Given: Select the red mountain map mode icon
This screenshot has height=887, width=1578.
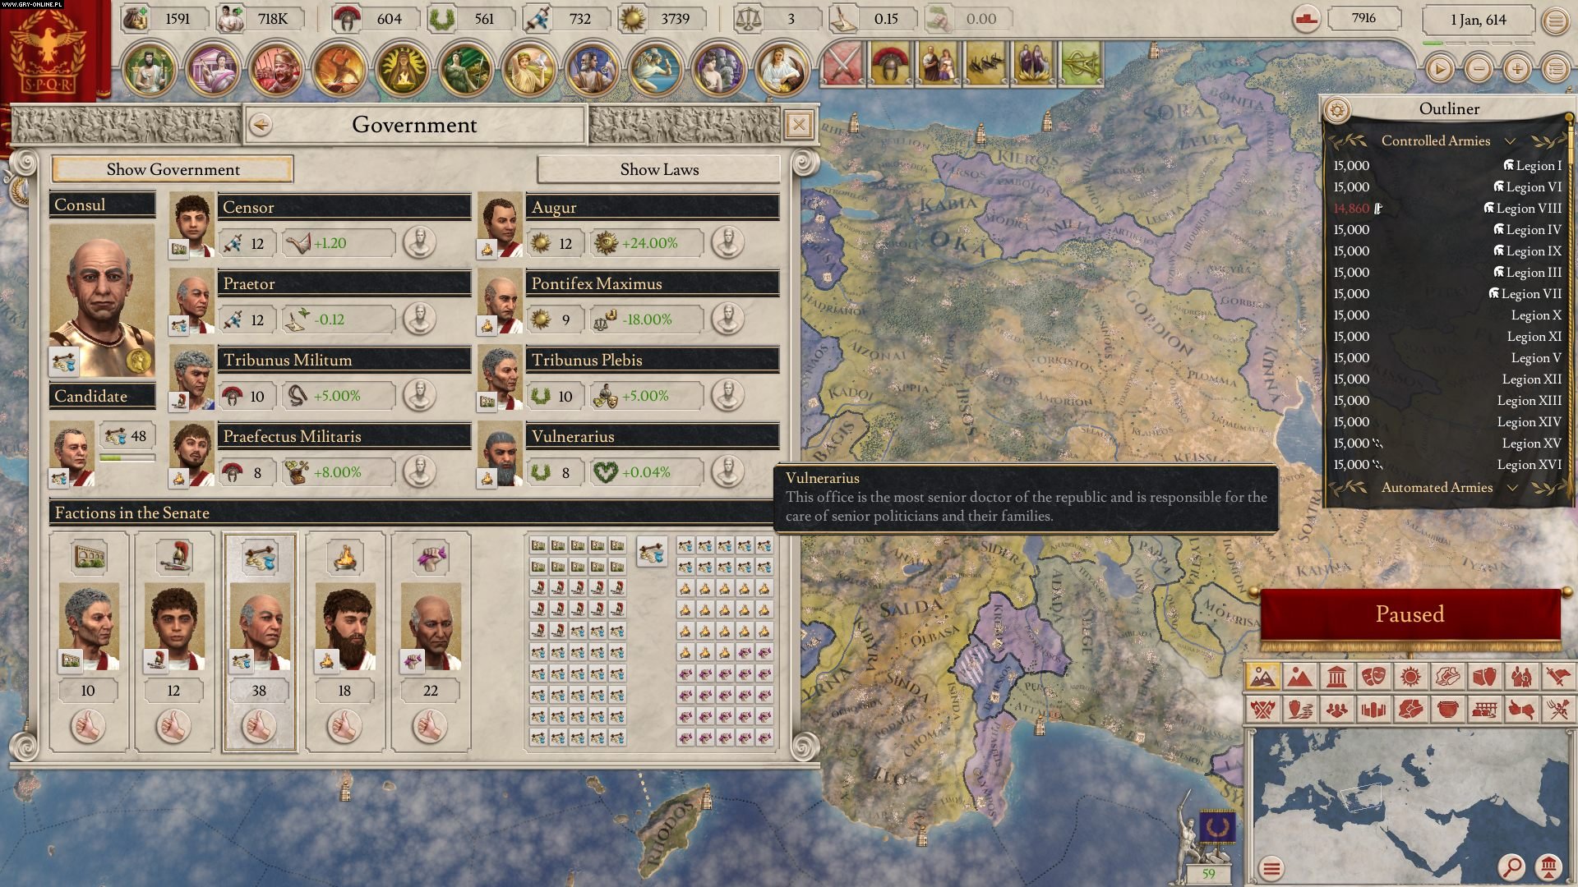Looking at the screenshot, I should 1299,677.
